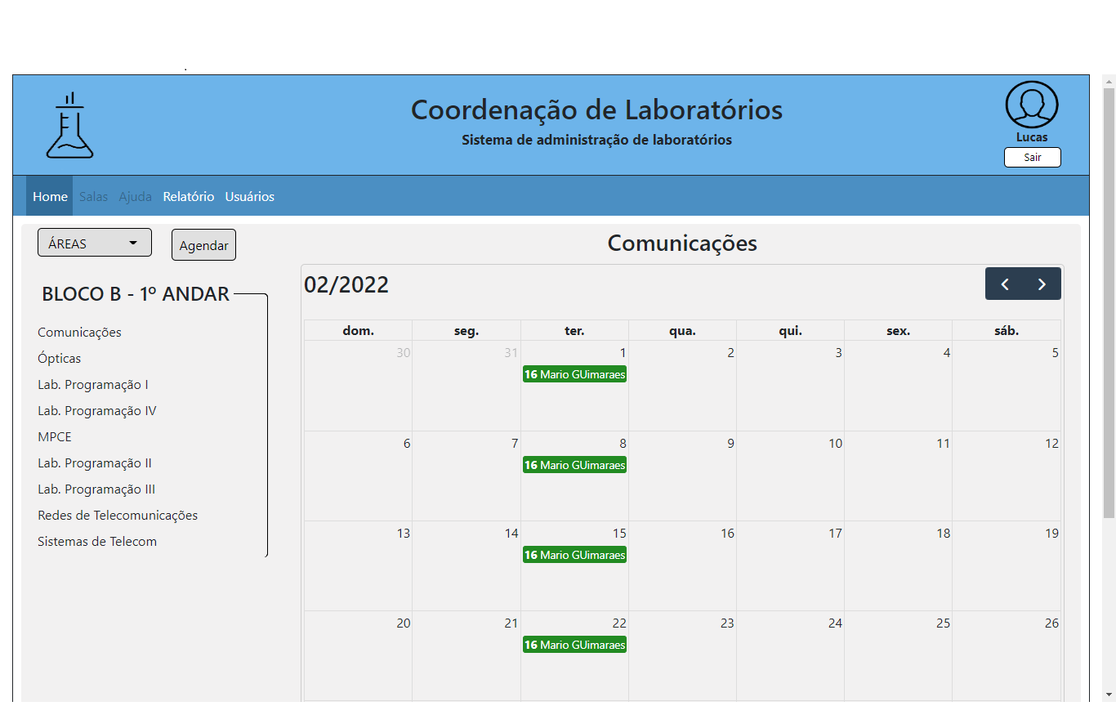Open the event '16 Mario GUimaraes' on February 8
The width and height of the screenshot is (1116, 706).
(x=574, y=464)
